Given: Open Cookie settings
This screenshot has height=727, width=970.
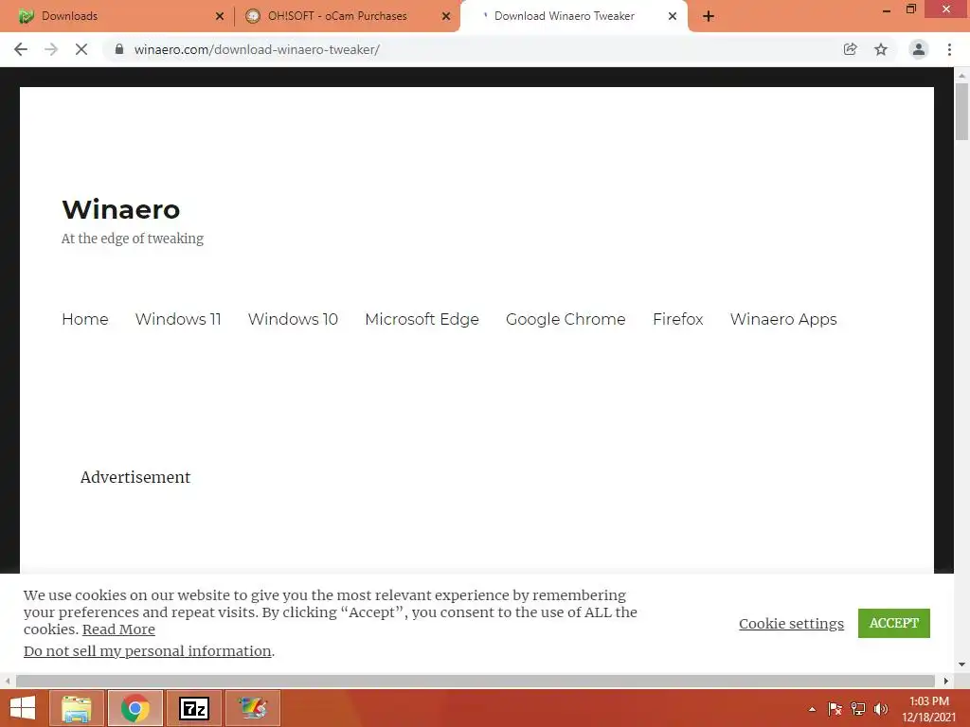Looking at the screenshot, I should pyautogui.click(x=791, y=623).
